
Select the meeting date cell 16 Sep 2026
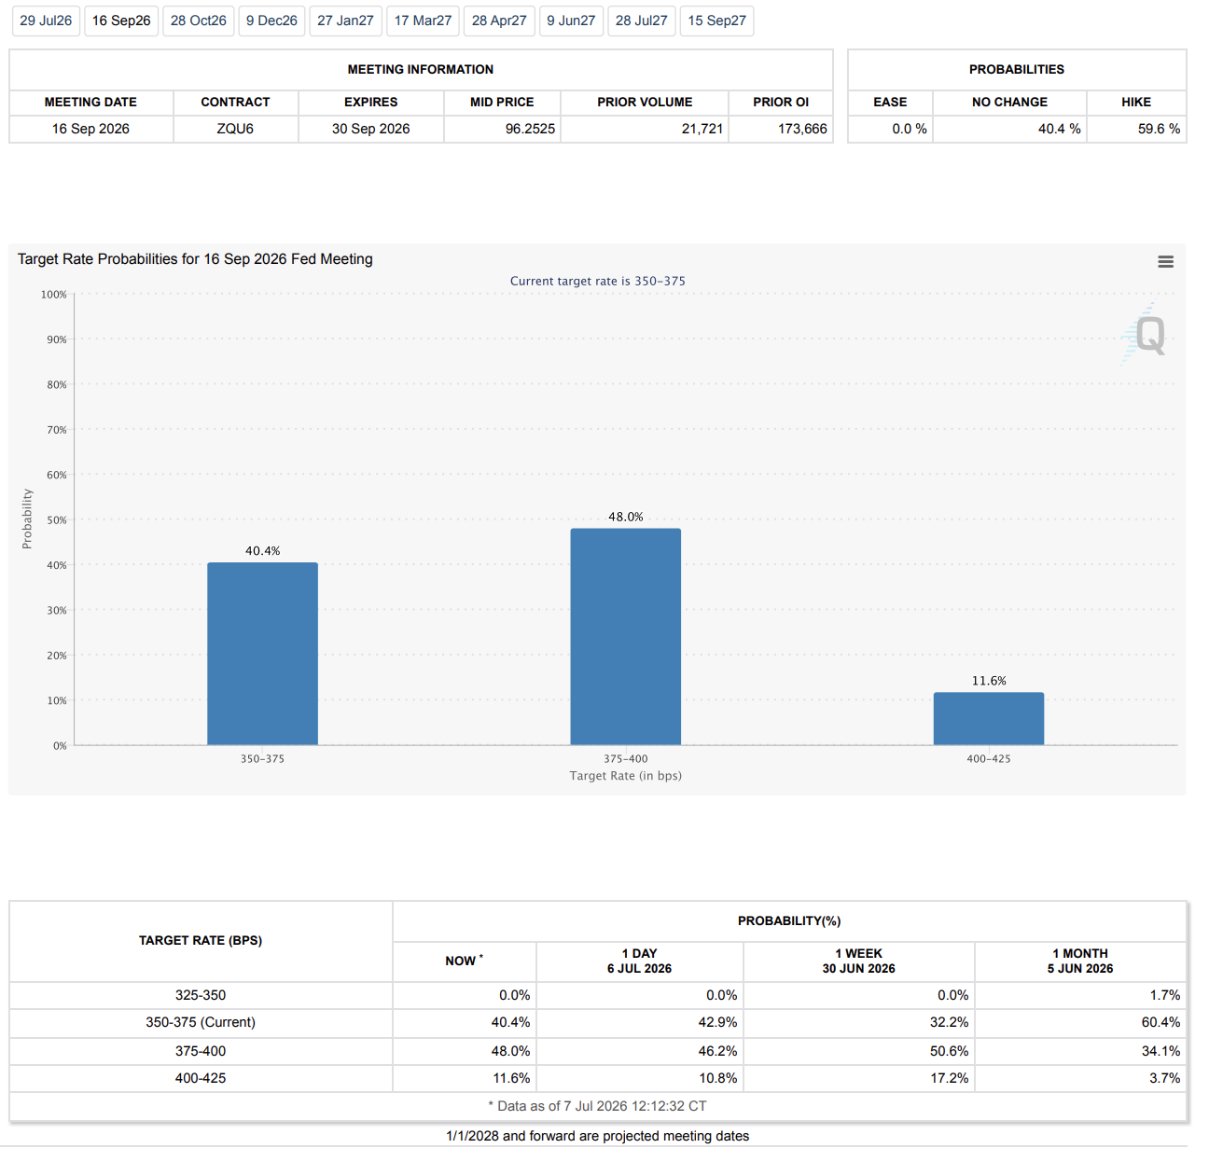90,129
